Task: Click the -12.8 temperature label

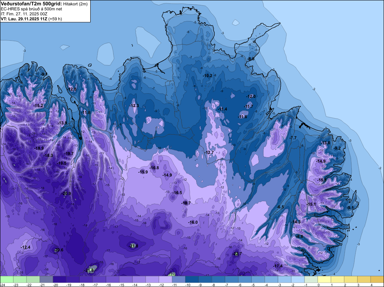Action: [71, 89]
